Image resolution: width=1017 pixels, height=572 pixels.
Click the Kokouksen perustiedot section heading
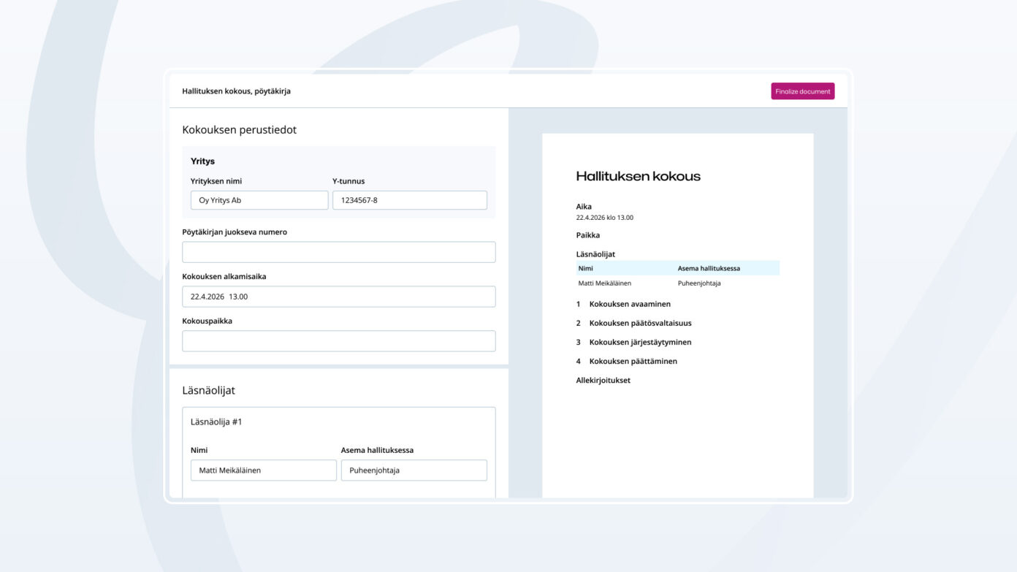239,130
